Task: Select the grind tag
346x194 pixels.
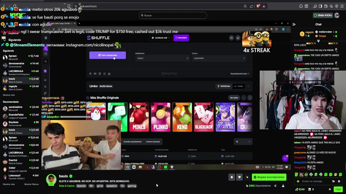Action: pos(100,186)
